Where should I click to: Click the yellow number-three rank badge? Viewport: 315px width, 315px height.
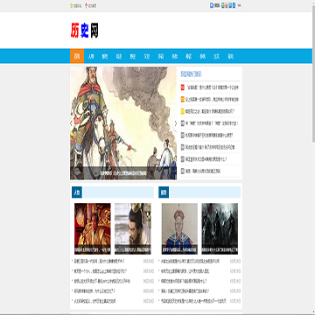click(x=183, y=111)
